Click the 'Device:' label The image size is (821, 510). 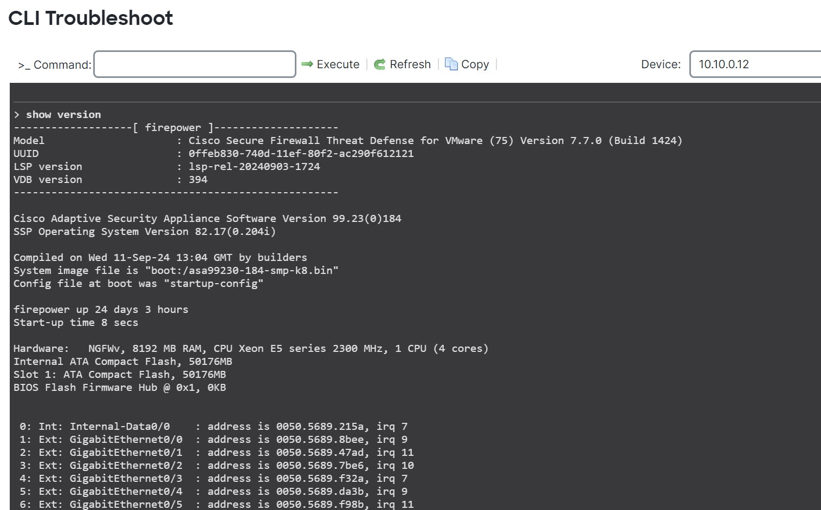point(661,64)
